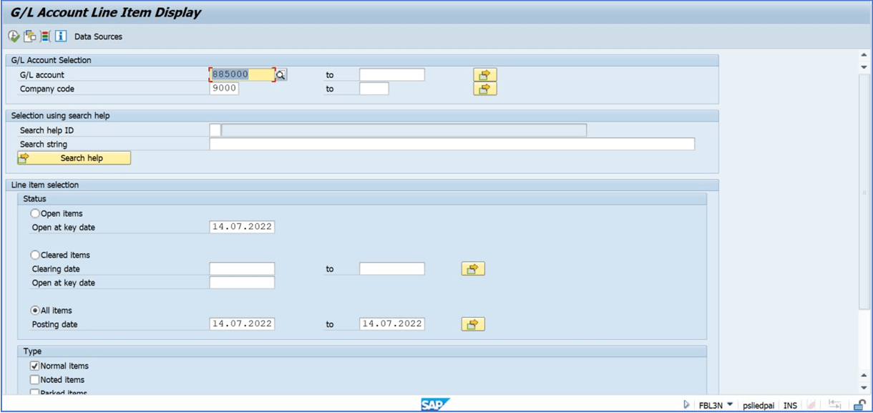Viewport: 873px width, 413px height.
Task: Expand status bar with the triangle arrow
Action: (687, 405)
